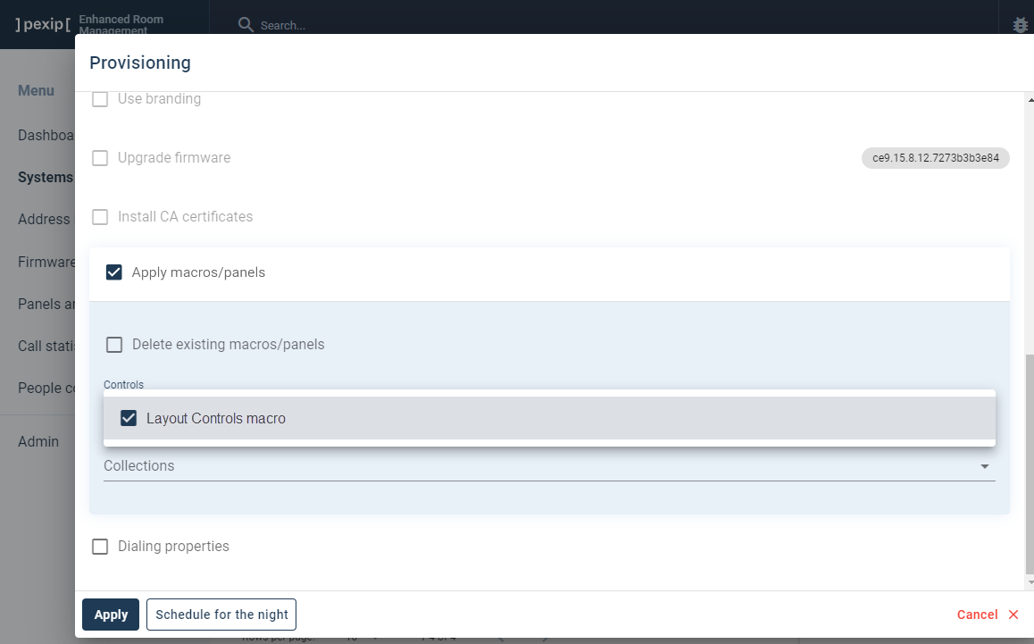Expand the Collections select field
This screenshot has width=1034, height=644.
[x=536, y=466]
